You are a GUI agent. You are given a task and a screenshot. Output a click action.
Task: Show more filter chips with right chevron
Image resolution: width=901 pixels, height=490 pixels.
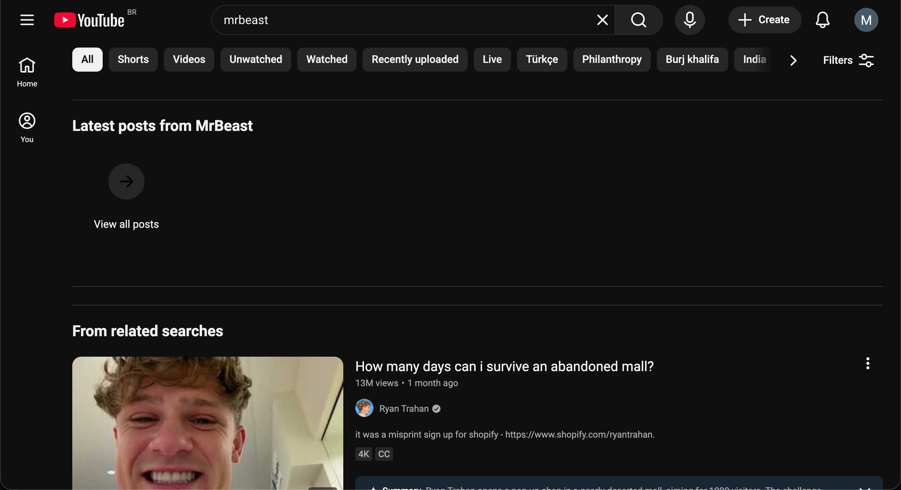coord(793,60)
